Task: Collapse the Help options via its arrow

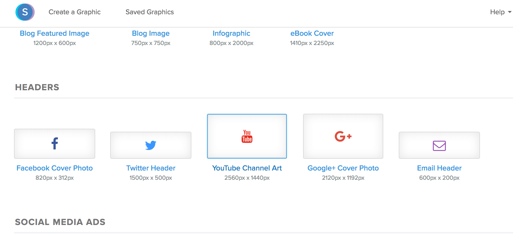Action: 509,12
